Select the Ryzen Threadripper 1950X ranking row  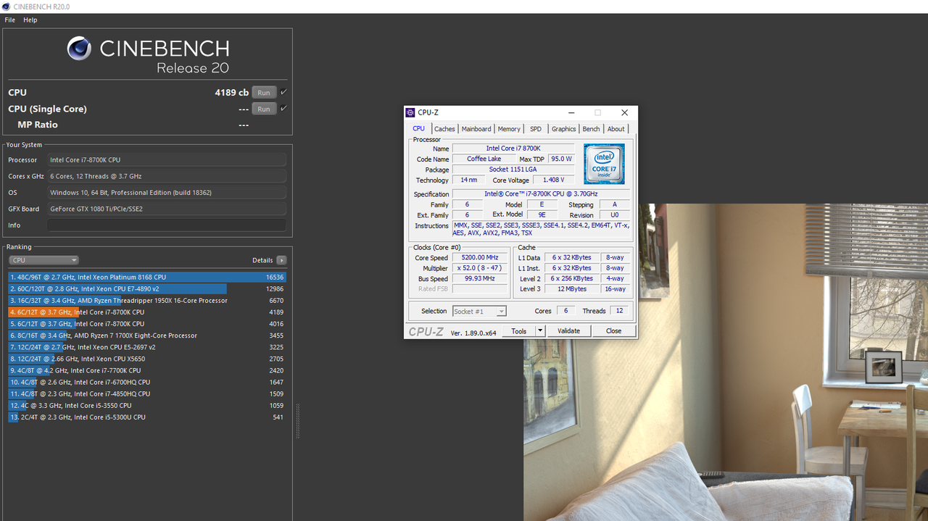(x=147, y=300)
